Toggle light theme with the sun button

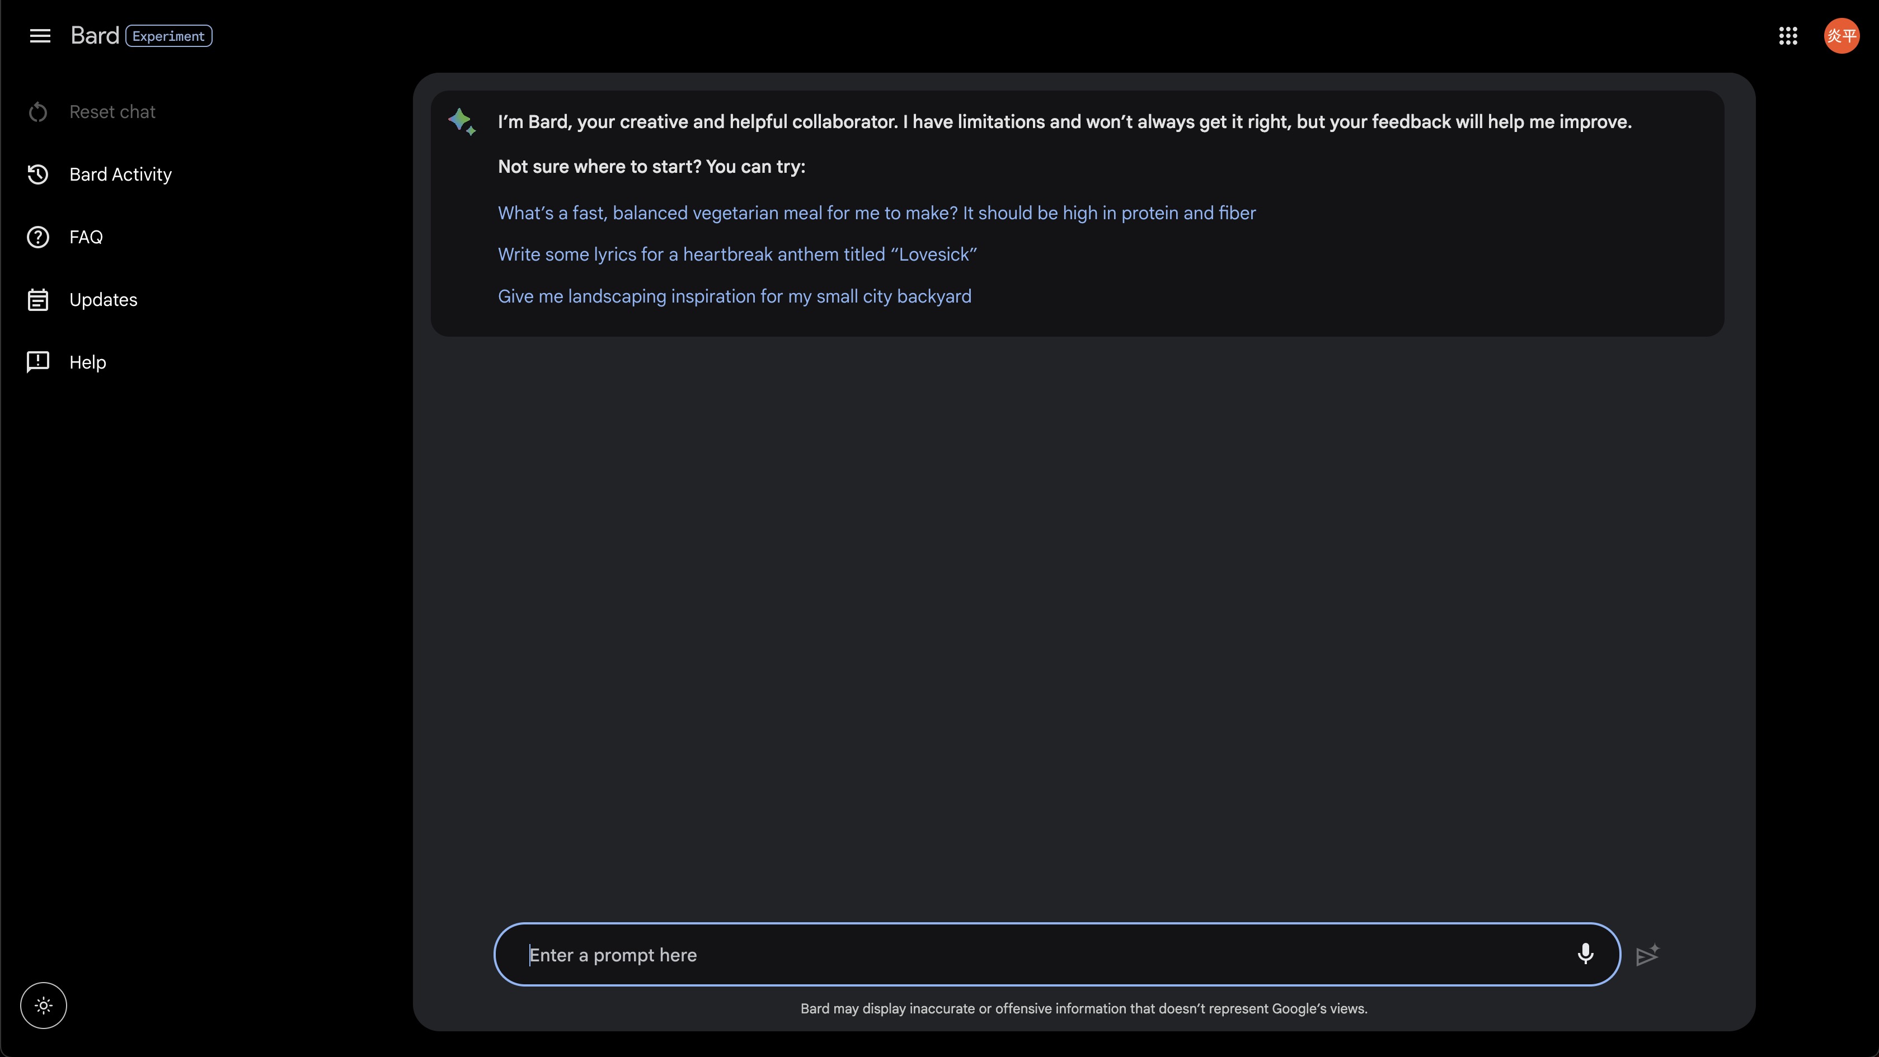[x=44, y=1005]
